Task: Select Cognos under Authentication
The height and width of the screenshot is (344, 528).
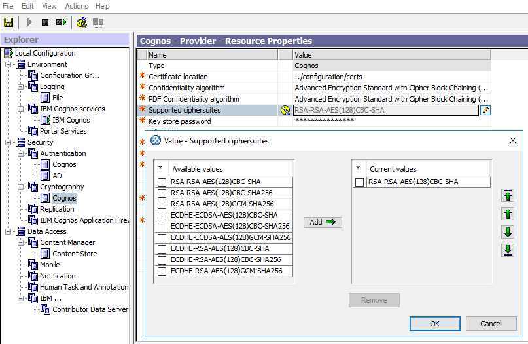Action: click(64, 164)
